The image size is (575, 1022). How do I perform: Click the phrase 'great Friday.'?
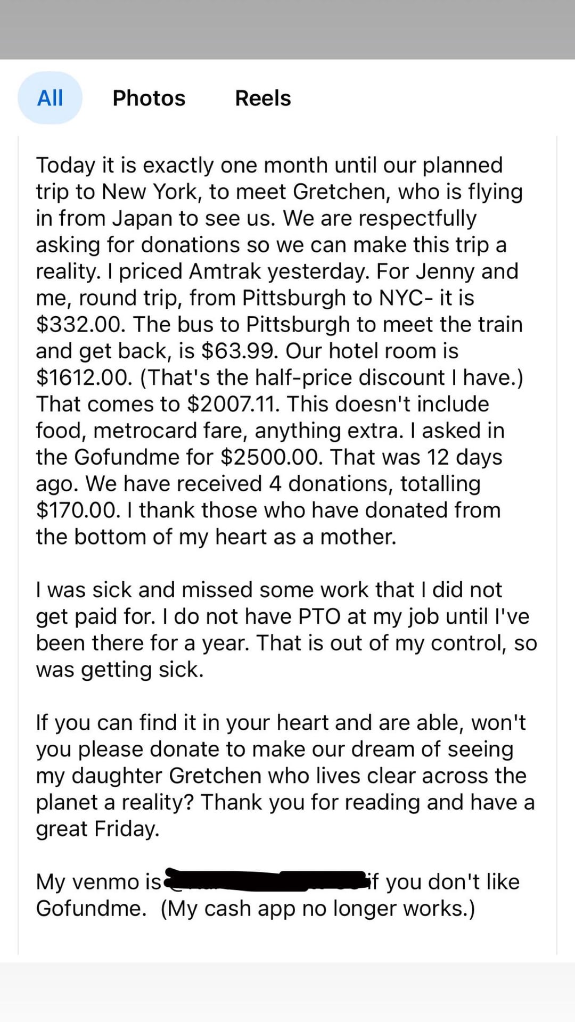pos(98,829)
